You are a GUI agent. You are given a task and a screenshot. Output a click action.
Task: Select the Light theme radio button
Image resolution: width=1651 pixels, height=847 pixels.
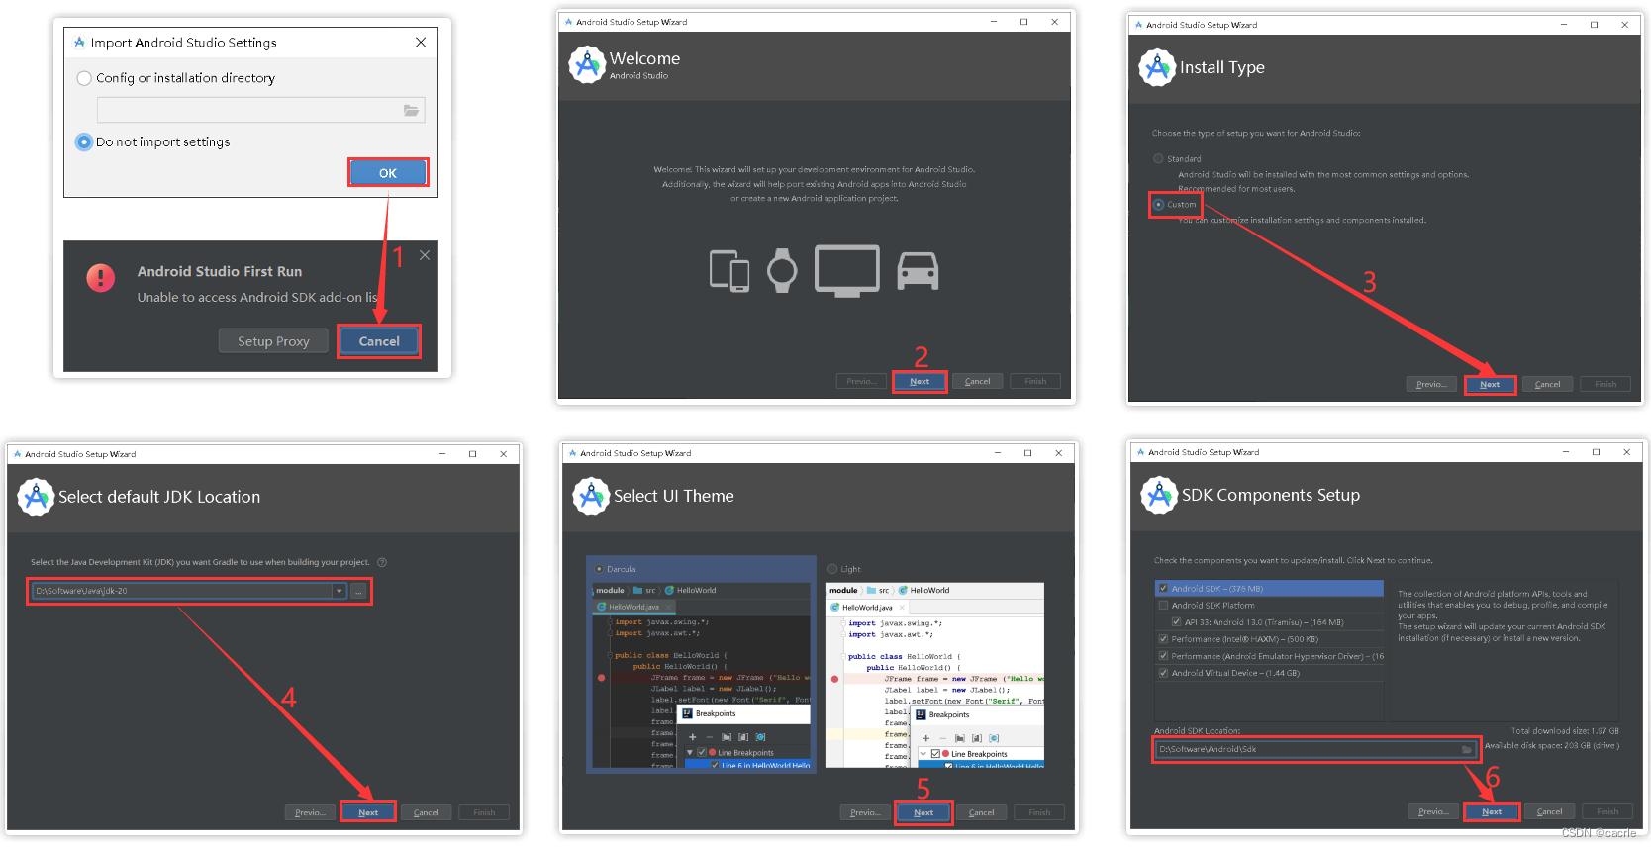coord(832,569)
